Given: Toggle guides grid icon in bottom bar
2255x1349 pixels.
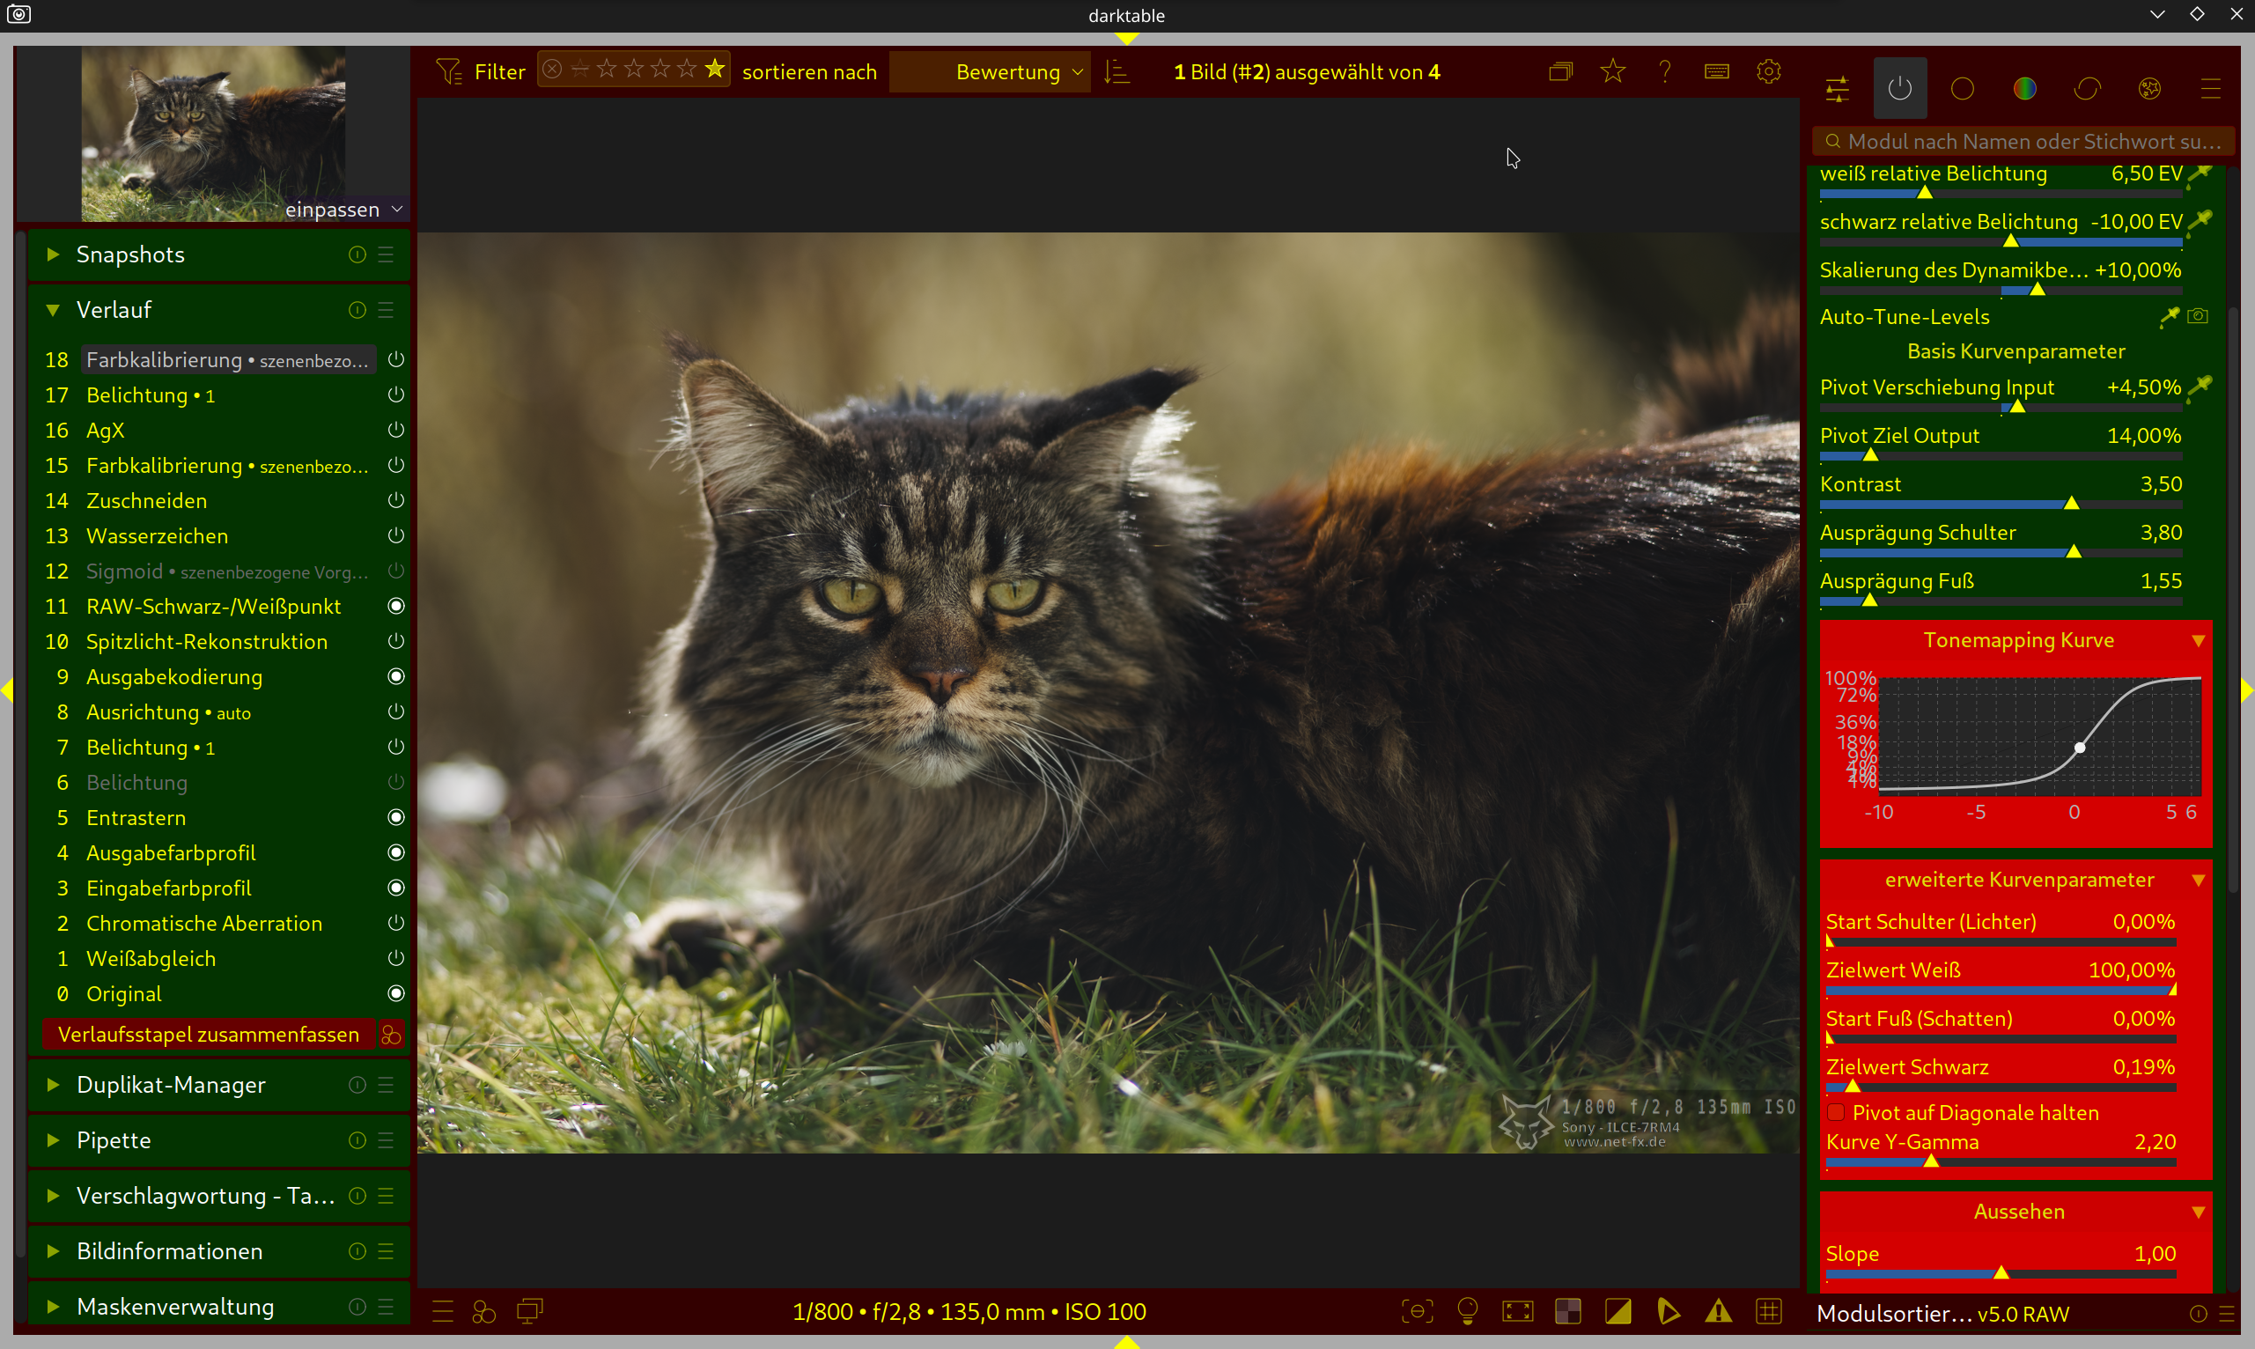Looking at the screenshot, I should pos(1768,1311).
